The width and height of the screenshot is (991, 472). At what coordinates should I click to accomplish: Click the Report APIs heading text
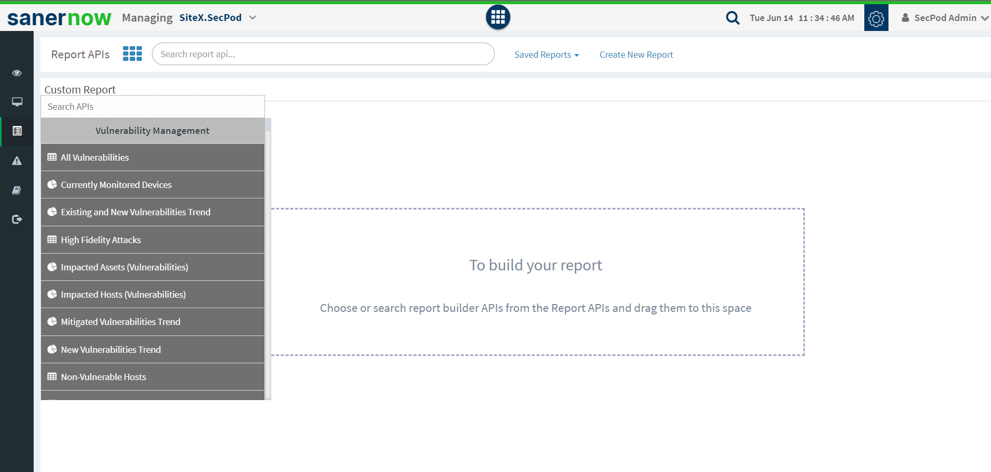click(80, 55)
